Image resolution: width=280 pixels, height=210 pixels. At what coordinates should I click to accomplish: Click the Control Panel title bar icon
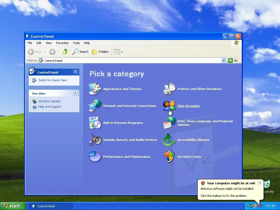coord(28,36)
